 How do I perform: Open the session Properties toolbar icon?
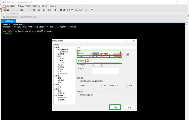tap(22, 10)
